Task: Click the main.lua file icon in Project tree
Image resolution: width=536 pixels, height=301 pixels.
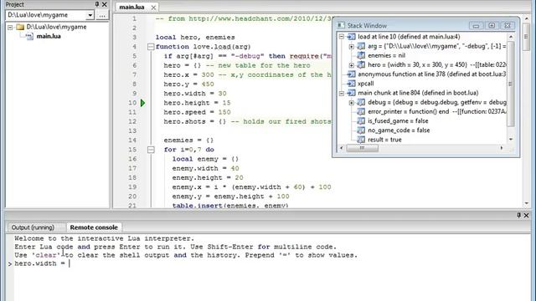Action: point(29,36)
